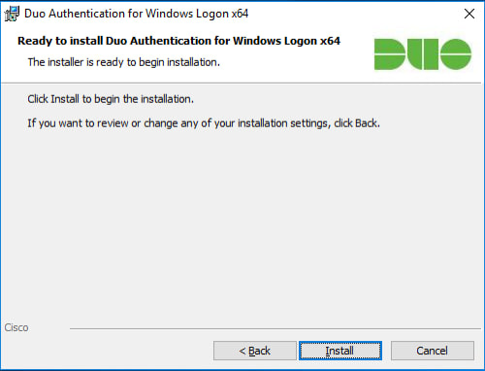Click the letter U in Duo logo
The width and height of the screenshot is (485, 371).
(x=423, y=54)
